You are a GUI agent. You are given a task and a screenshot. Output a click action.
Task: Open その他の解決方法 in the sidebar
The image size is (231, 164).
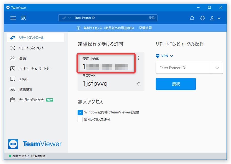(x=35, y=100)
